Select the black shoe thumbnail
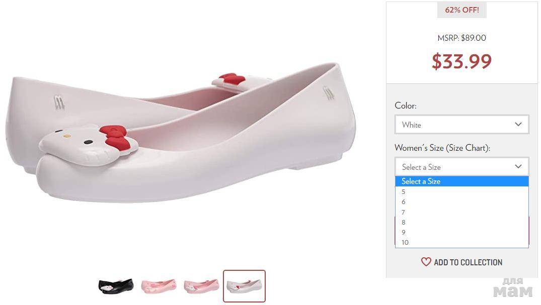Screen dimensions: 541x305 116,286
